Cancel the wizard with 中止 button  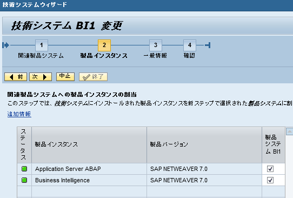point(65,77)
